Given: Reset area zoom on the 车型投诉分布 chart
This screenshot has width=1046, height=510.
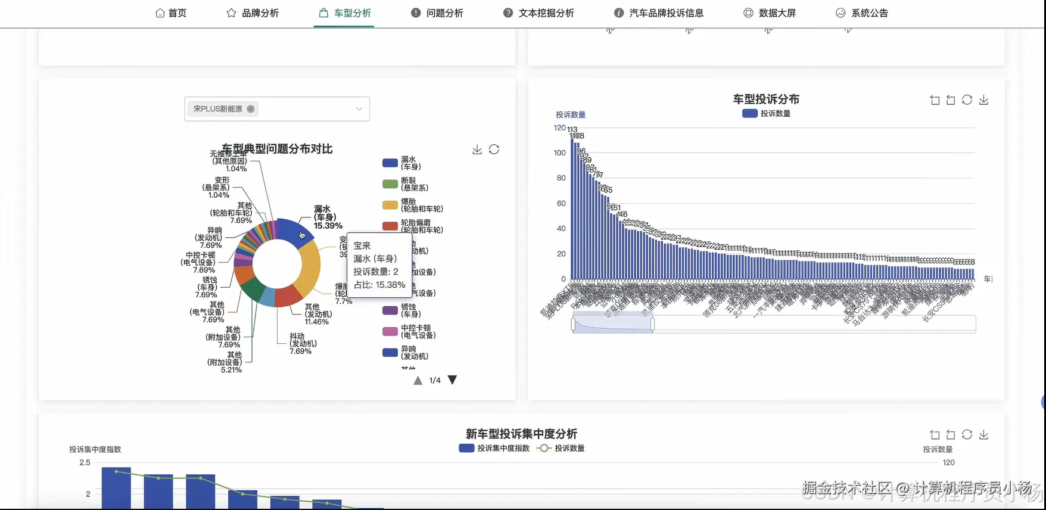Looking at the screenshot, I should pos(951,100).
